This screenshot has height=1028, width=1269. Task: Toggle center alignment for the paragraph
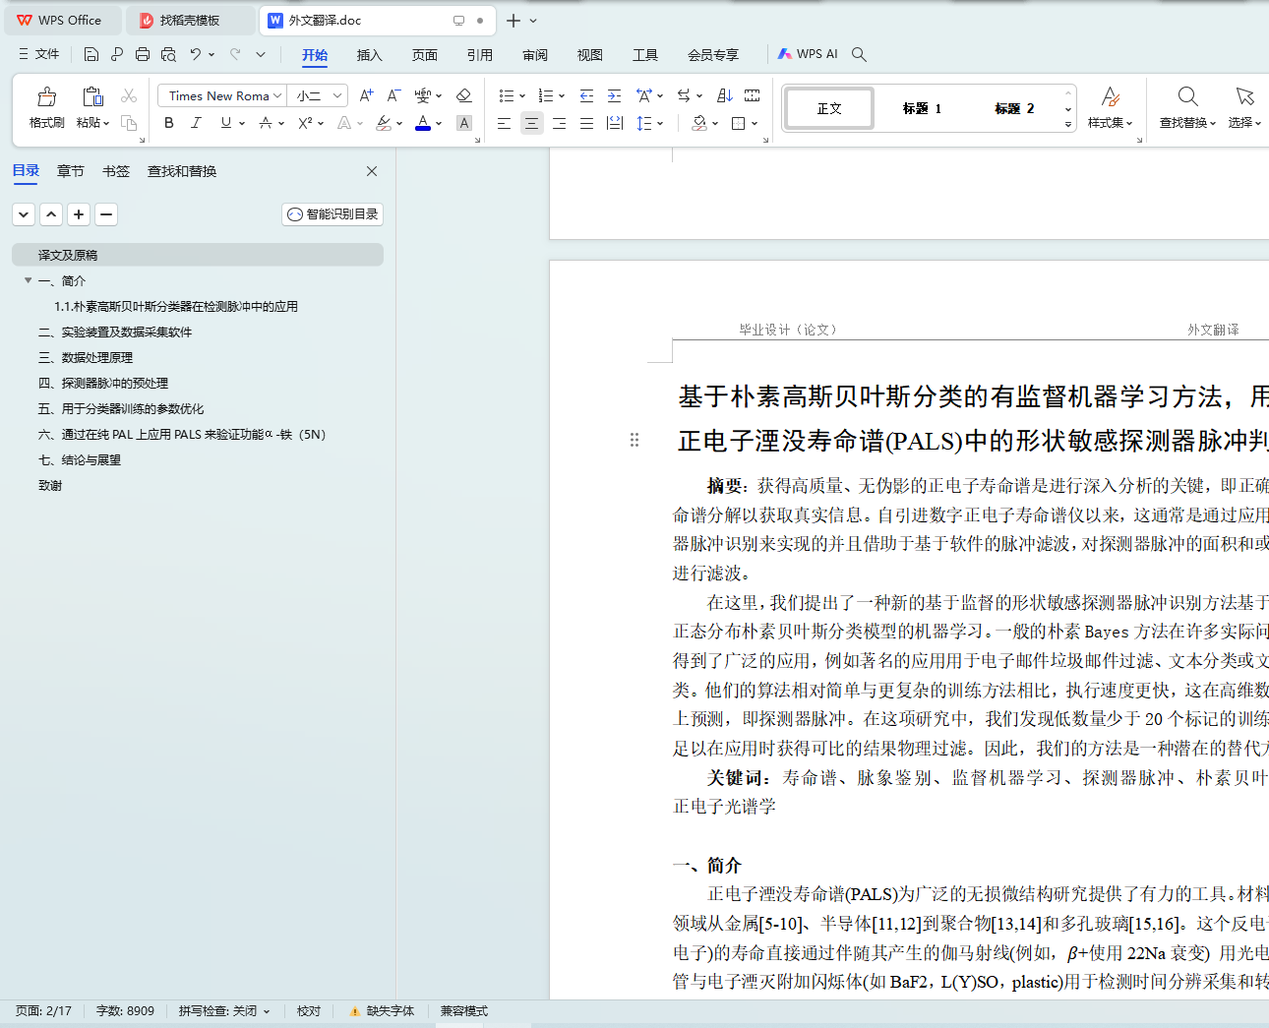(531, 123)
